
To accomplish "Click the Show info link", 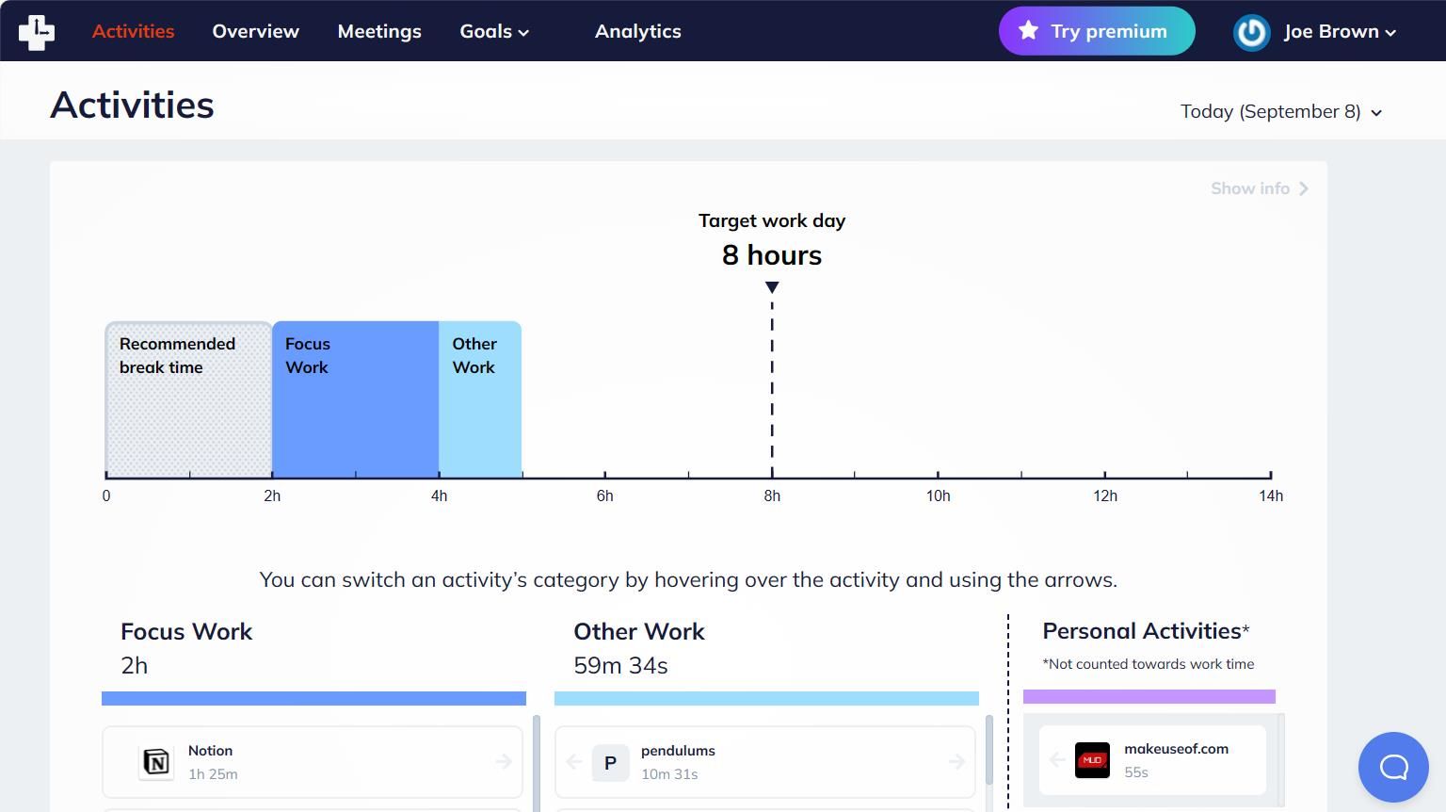I will pyautogui.click(x=1260, y=188).
